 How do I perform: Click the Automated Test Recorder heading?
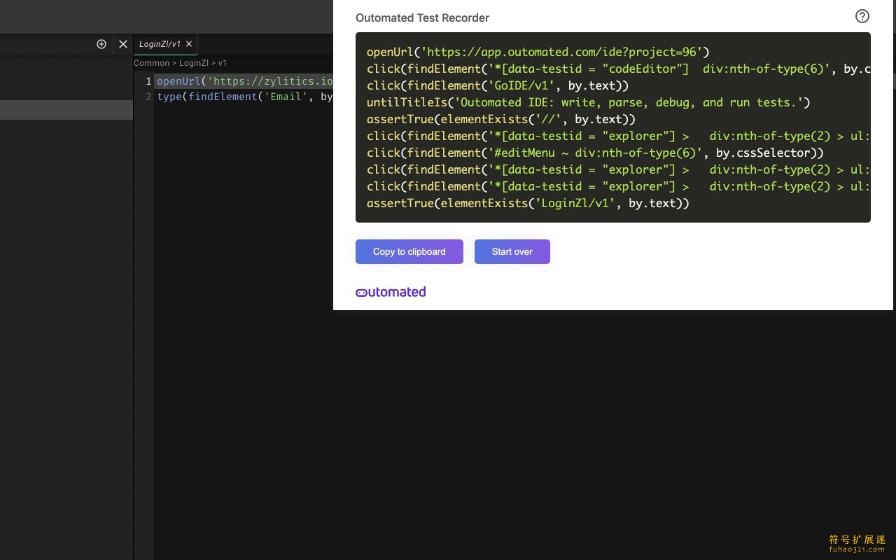pyautogui.click(x=422, y=18)
